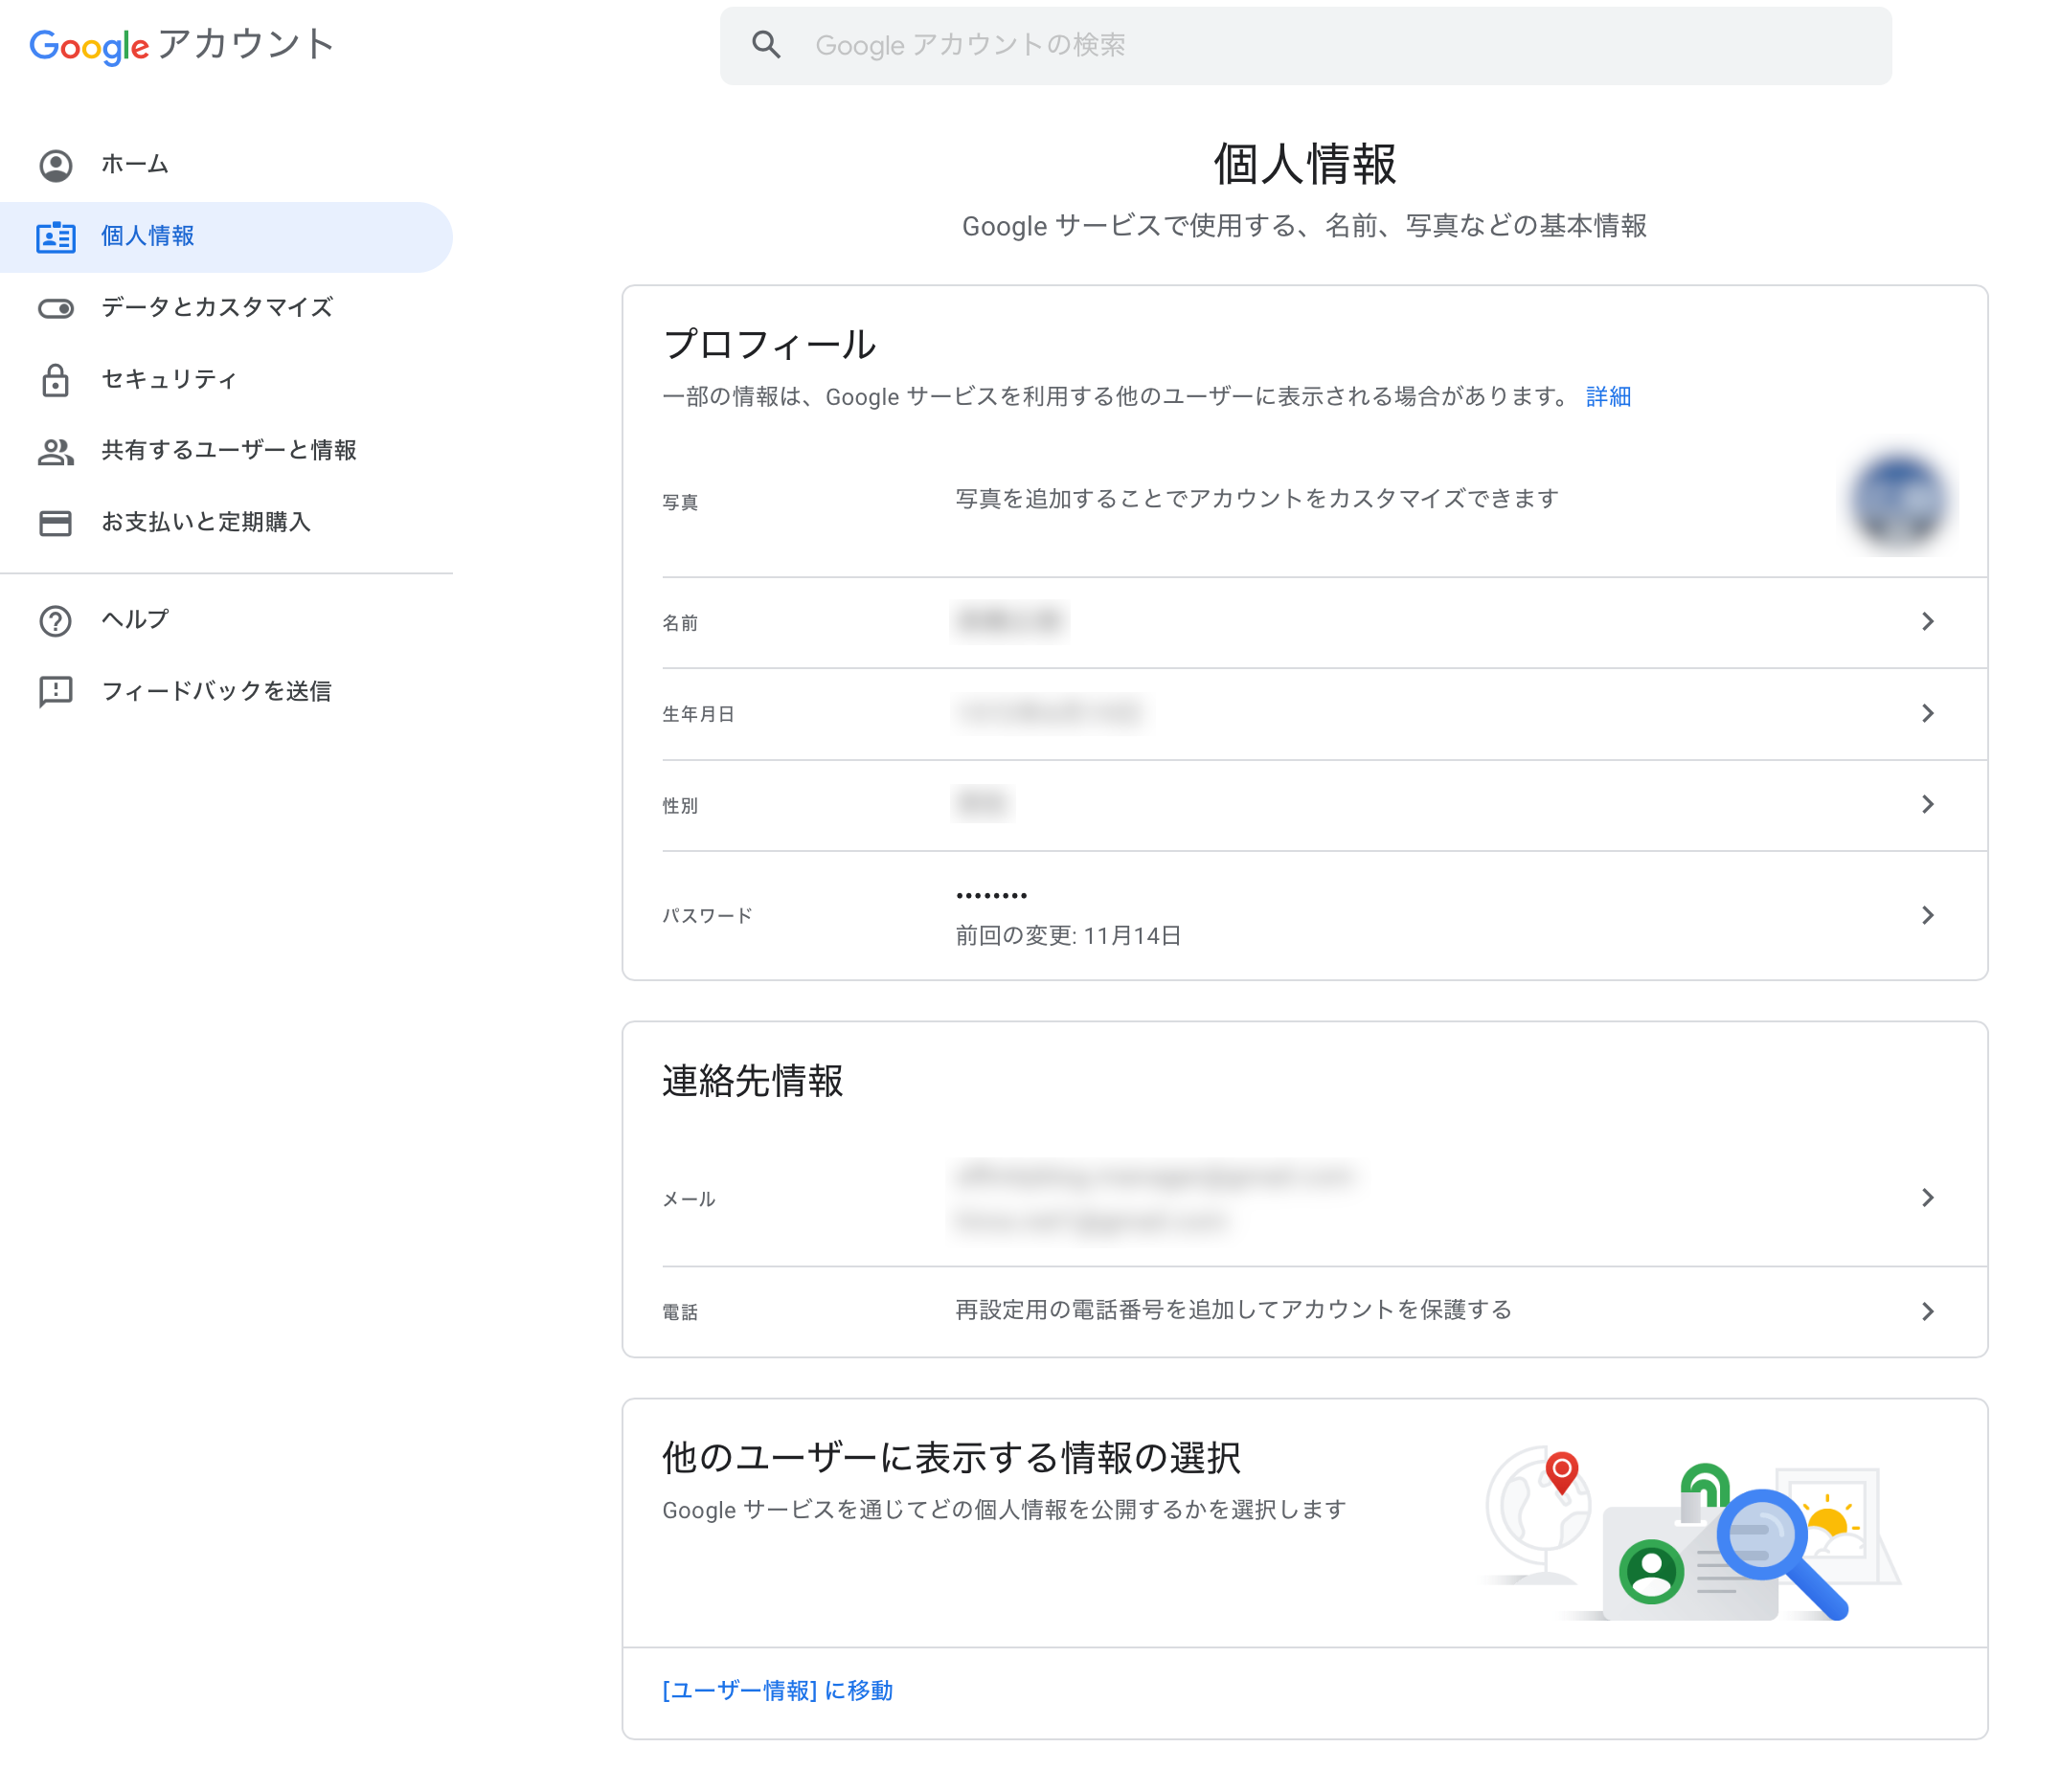The height and width of the screenshot is (1792, 2060).
Task: Click the people icon beside 共有するユーザーと情報
Action: 55,452
